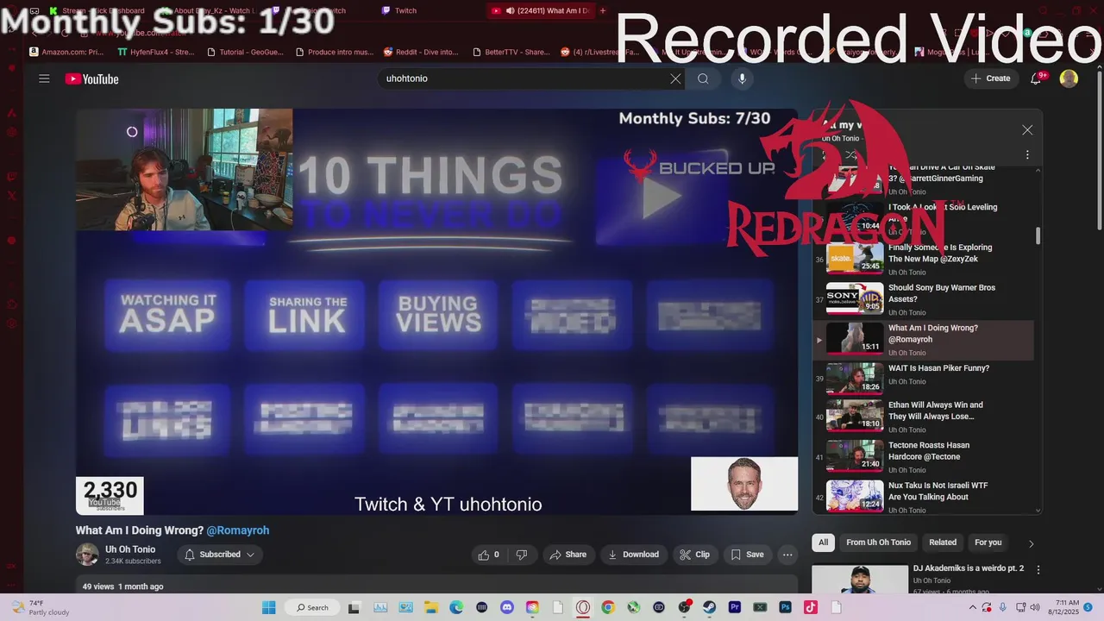Open the Produce intro mus bookmark
The width and height of the screenshot is (1104, 621).
coord(335,52)
